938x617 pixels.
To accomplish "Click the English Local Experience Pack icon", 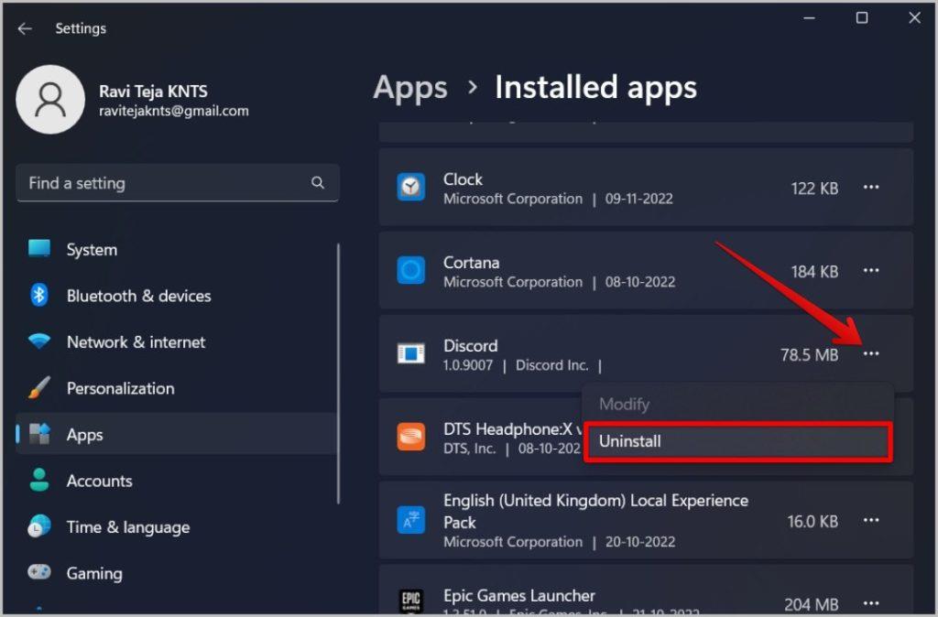I will 411,520.
